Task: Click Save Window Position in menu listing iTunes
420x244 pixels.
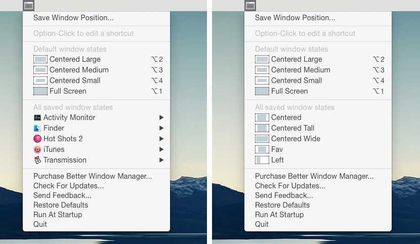Action: (73, 18)
